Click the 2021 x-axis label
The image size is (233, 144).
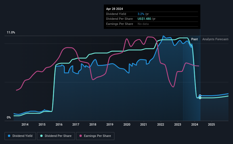pos(144,124)
